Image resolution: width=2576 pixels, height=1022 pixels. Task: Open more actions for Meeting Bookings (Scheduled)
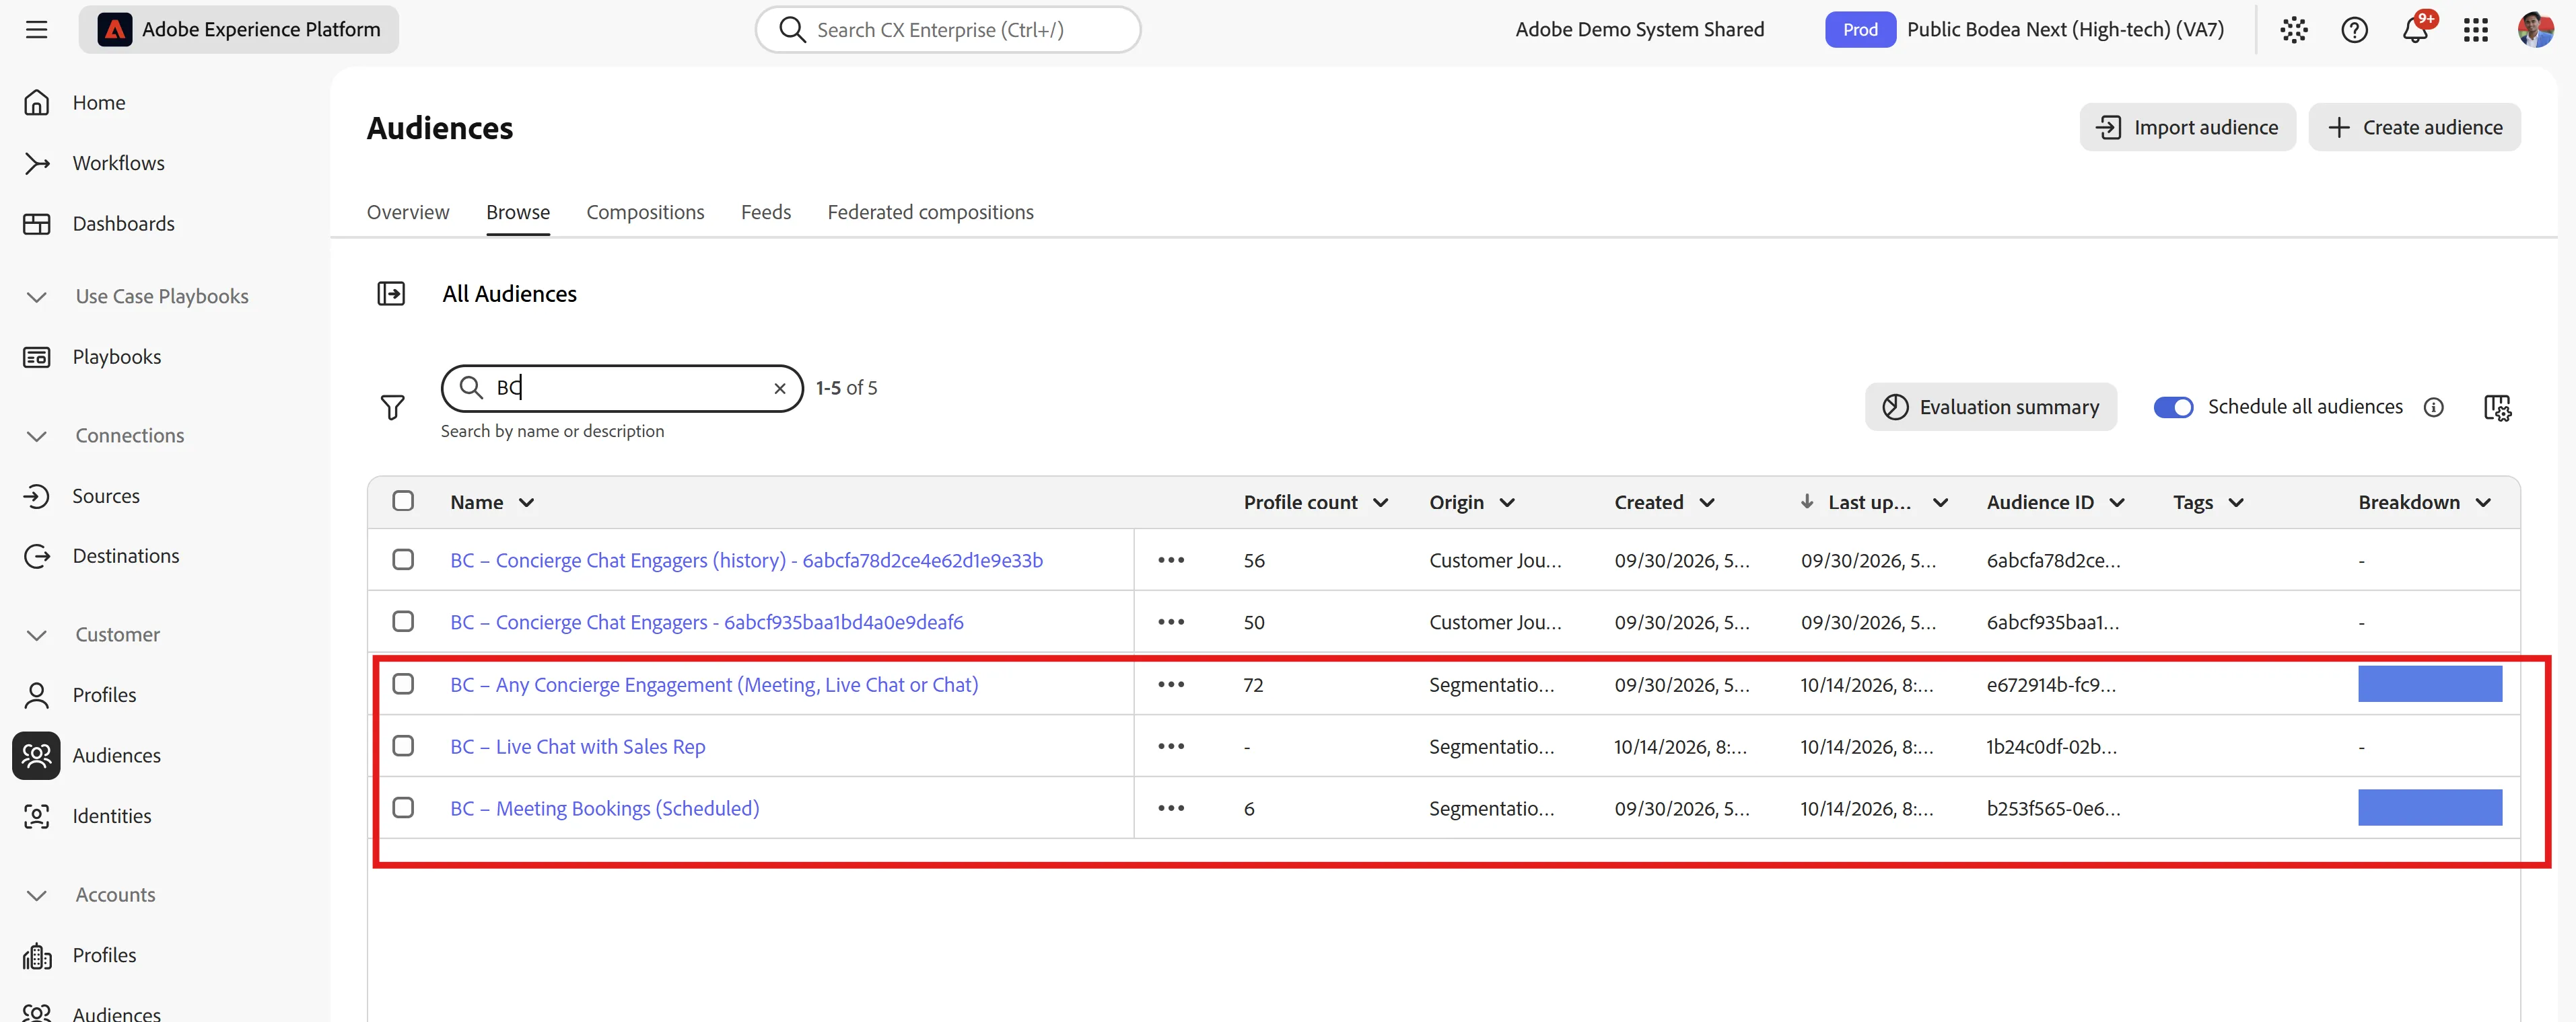point(1171,808)
